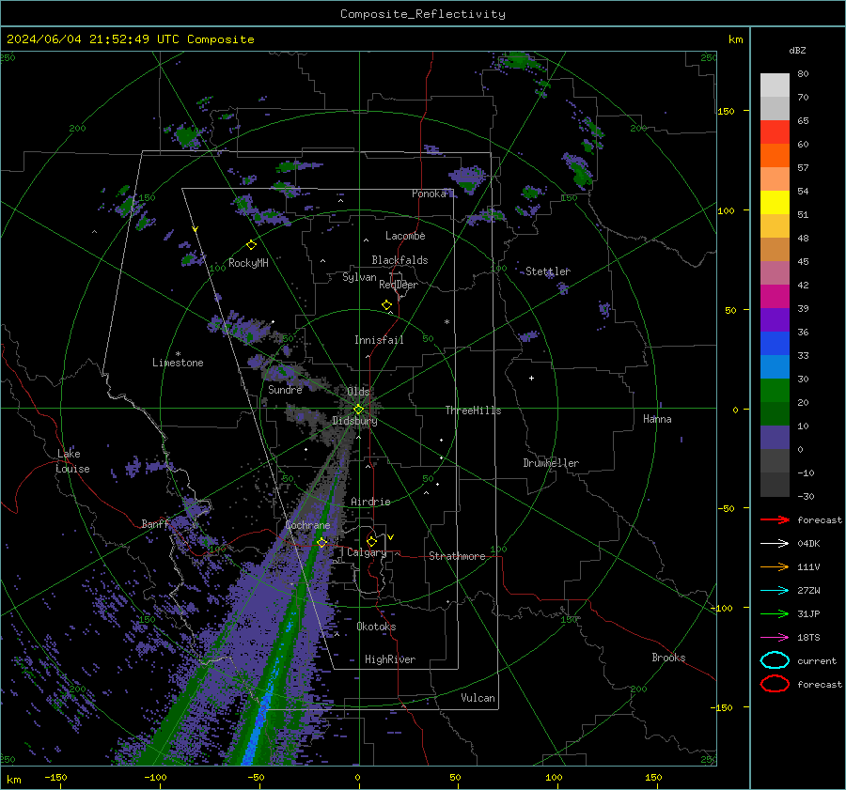Click the Ponoka town label

click(429, 194)
